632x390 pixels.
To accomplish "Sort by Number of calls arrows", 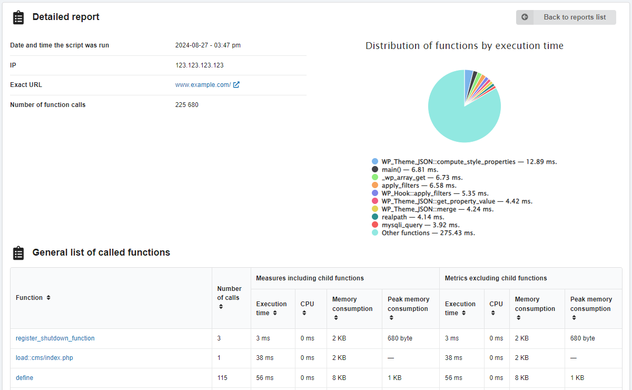I will point(221,307).
